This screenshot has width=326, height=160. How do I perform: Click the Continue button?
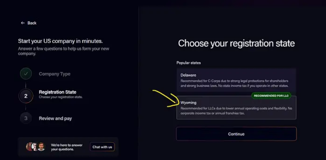click(237, 134)
